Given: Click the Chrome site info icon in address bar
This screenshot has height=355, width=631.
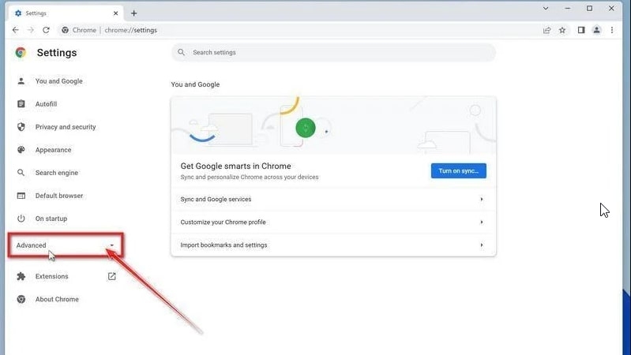Looking at the screenshot, I should [65, 30].
